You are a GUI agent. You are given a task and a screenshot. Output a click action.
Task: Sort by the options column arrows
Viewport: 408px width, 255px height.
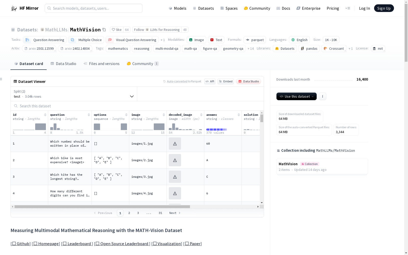(126, 115)
